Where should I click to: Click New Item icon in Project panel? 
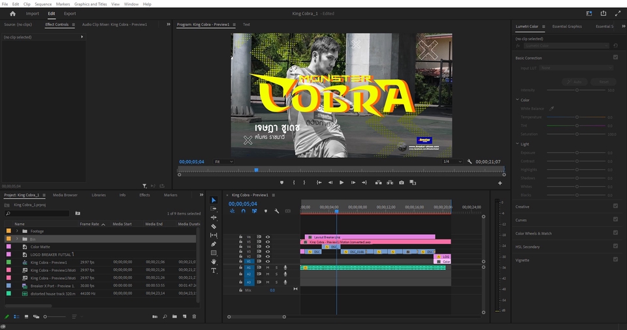point(185,316)
